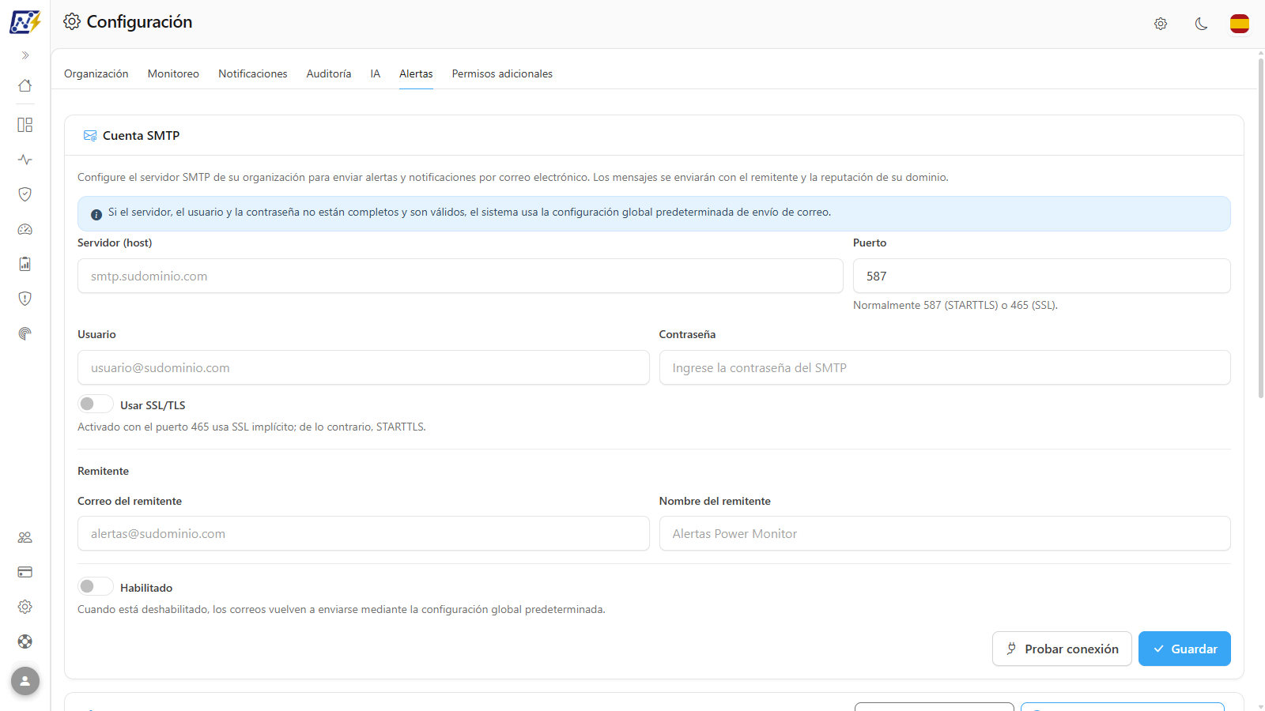Open the radar signal icon in sidebar
This screenshot has height=711, width=1265.
point(25,333)
